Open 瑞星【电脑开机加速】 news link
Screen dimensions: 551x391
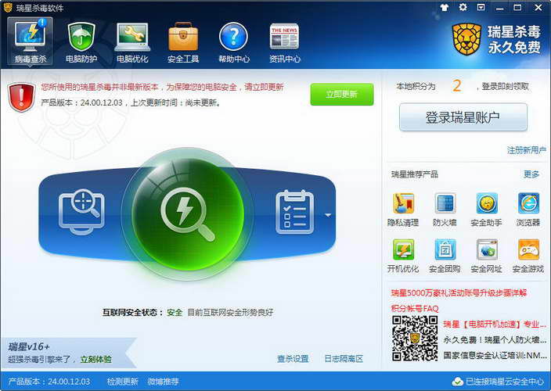495,325
